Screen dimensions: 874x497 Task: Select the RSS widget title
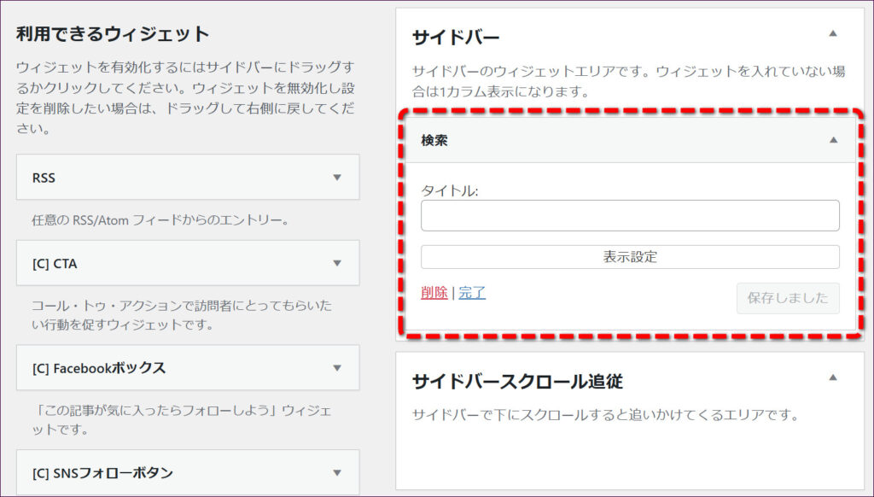(x=44, y=178)
